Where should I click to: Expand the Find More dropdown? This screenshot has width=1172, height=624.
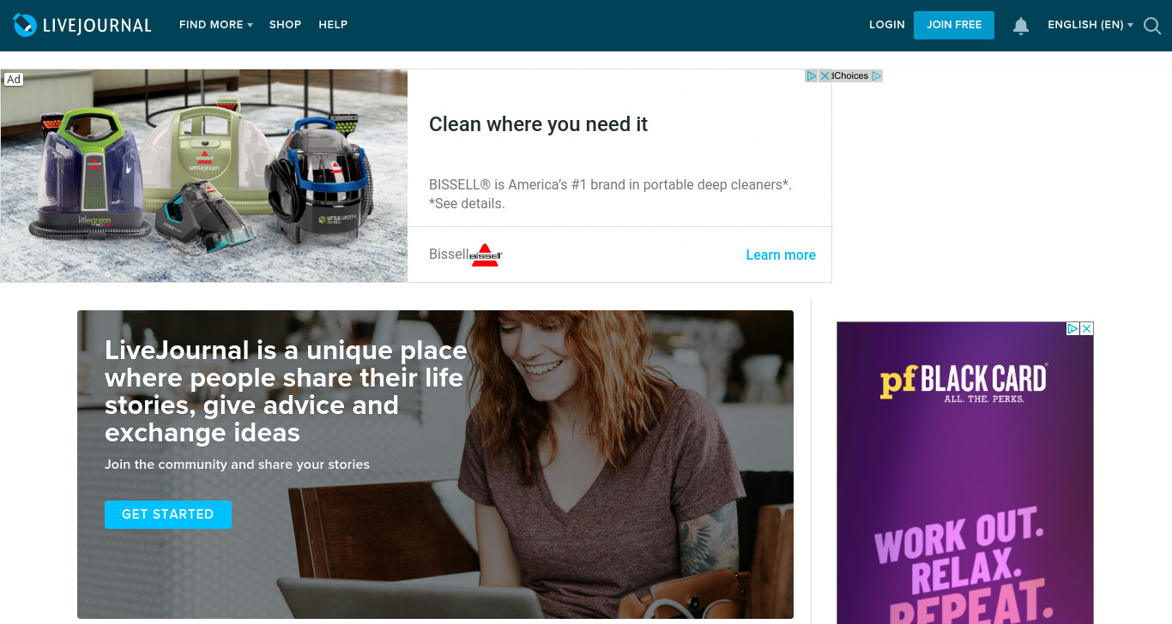pyautogui.click(x=215, y=25)
